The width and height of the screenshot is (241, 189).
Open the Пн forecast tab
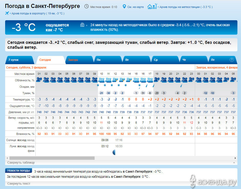tap(108, 60)
